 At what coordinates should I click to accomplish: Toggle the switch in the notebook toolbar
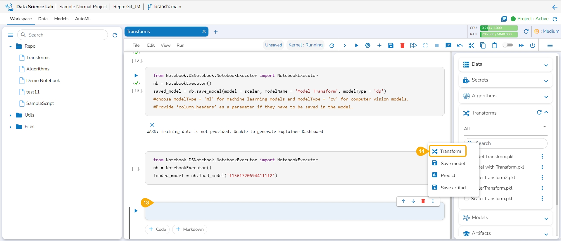click(x=508, y=45)
